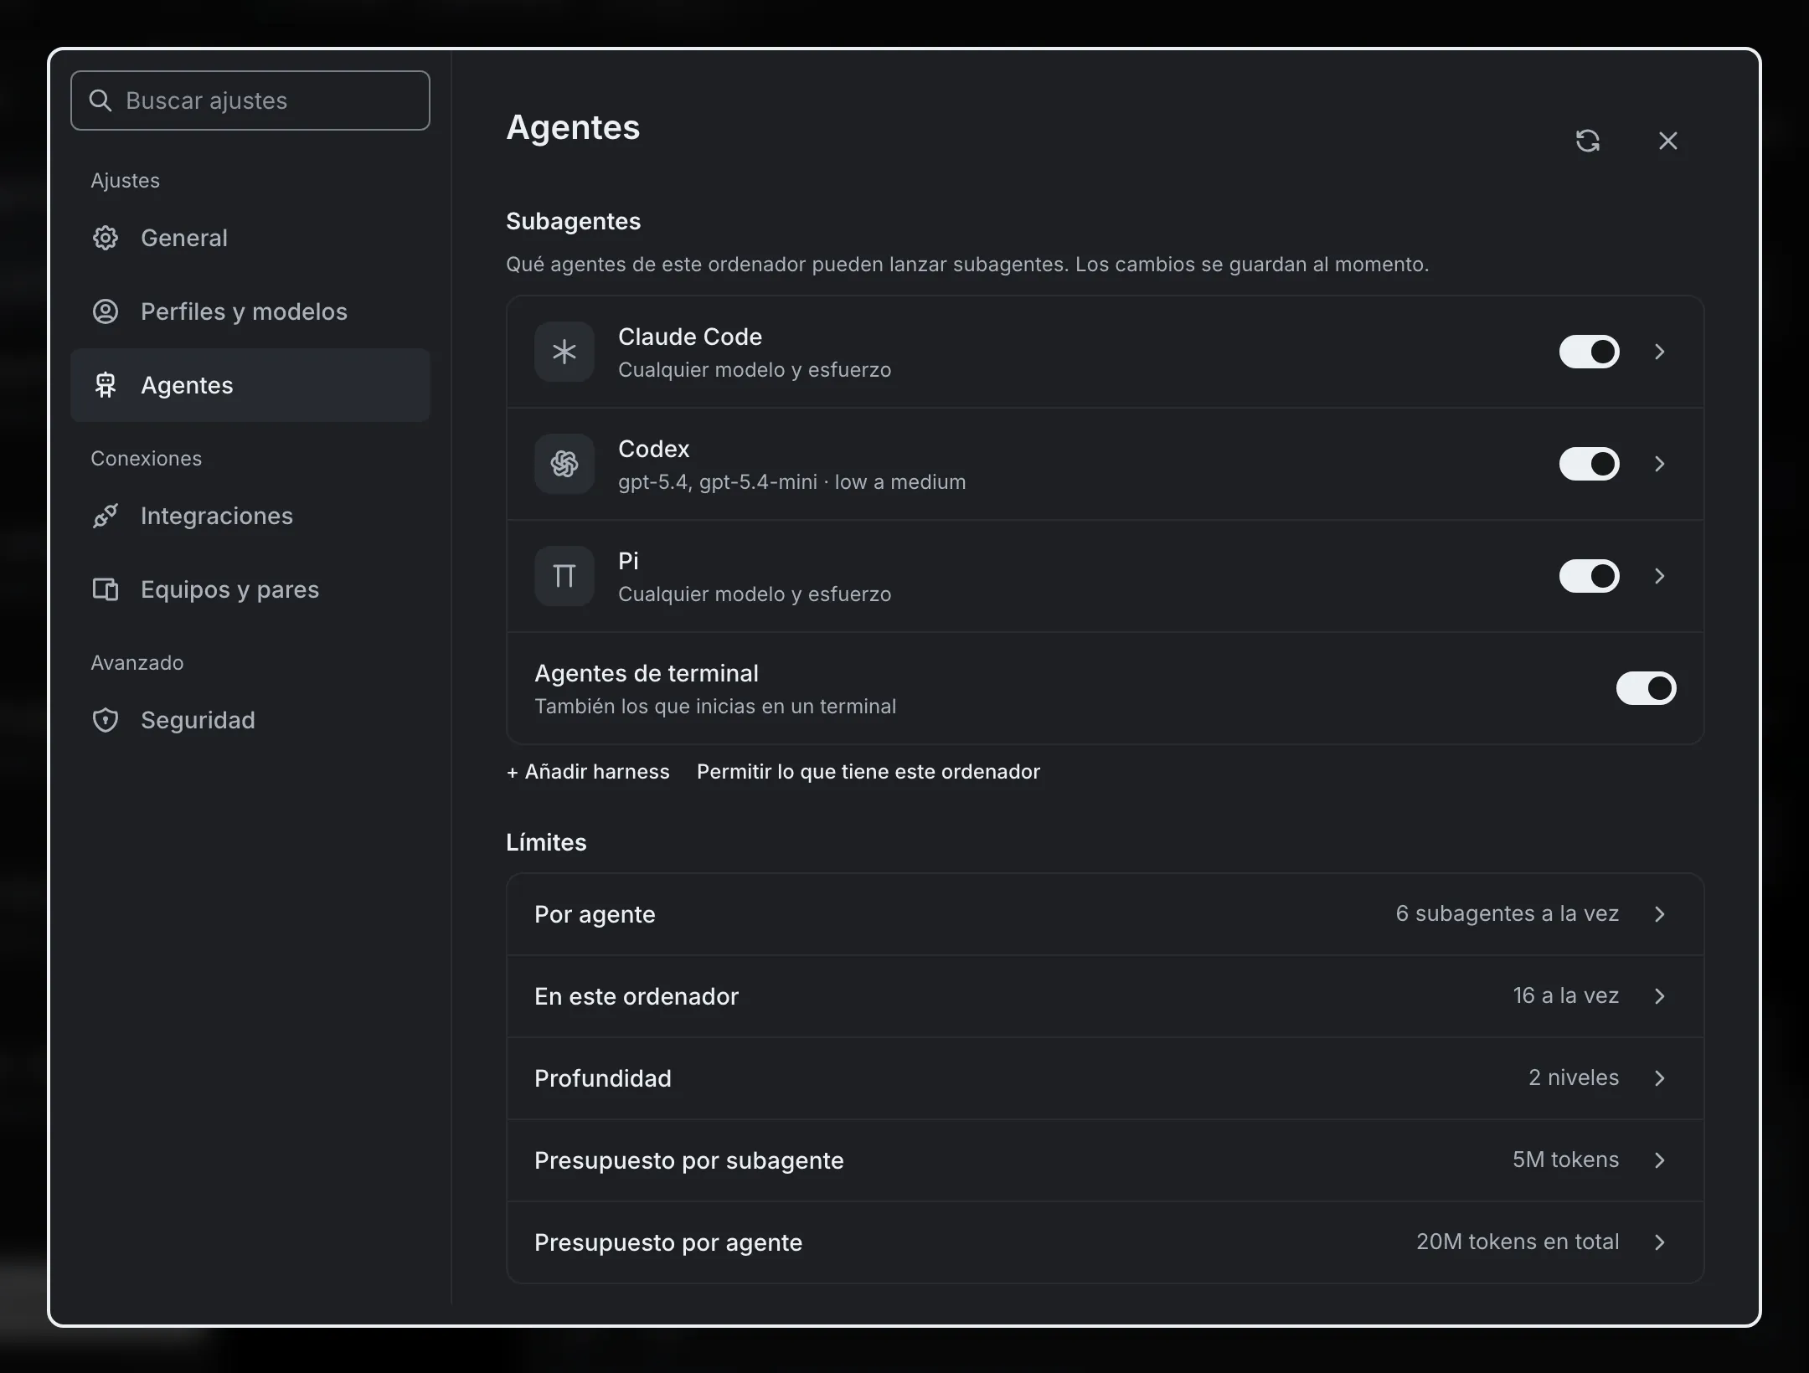
Task: Click the Integraciones plug icon
Action: (x=106, y=516)
